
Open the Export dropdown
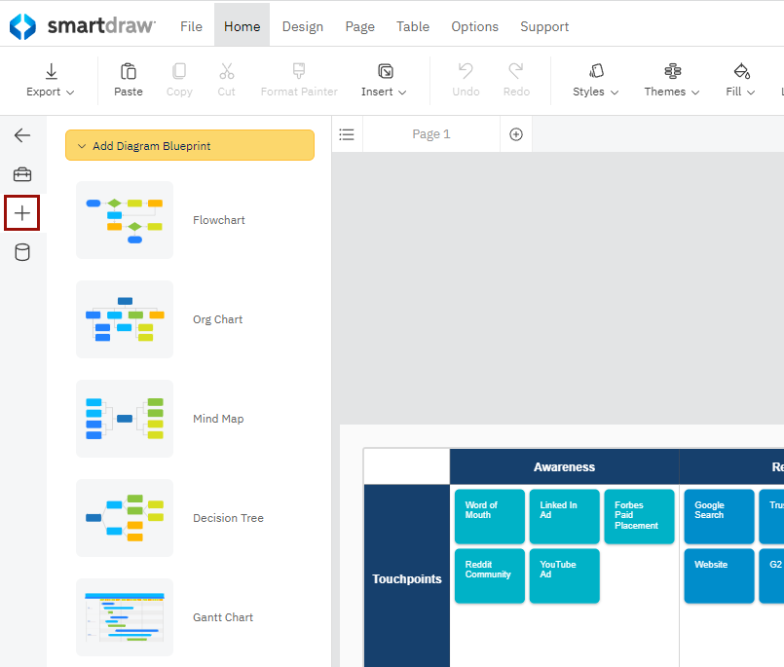[x=51, y=80]
